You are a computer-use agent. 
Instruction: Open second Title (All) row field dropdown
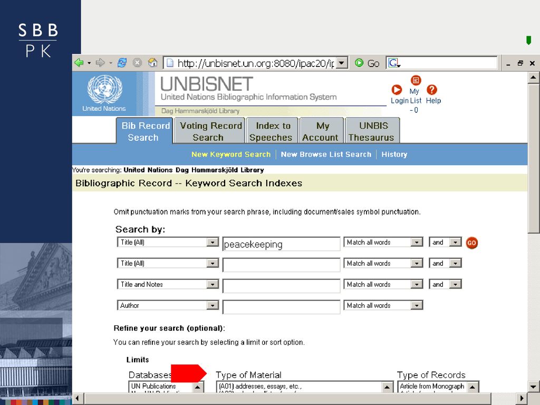[213, 264]
